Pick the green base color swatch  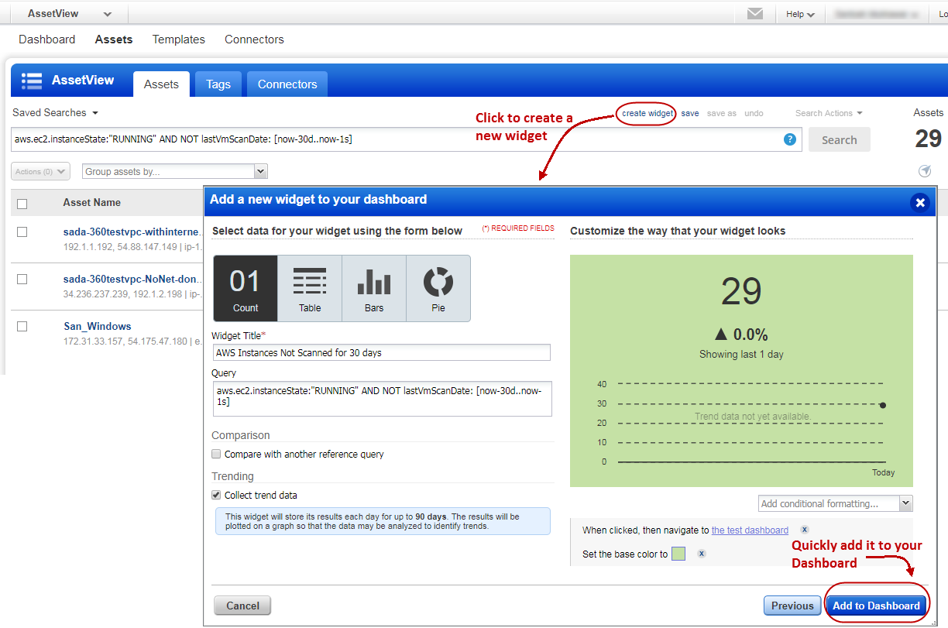pyautogui.click(x=678, y=554)
